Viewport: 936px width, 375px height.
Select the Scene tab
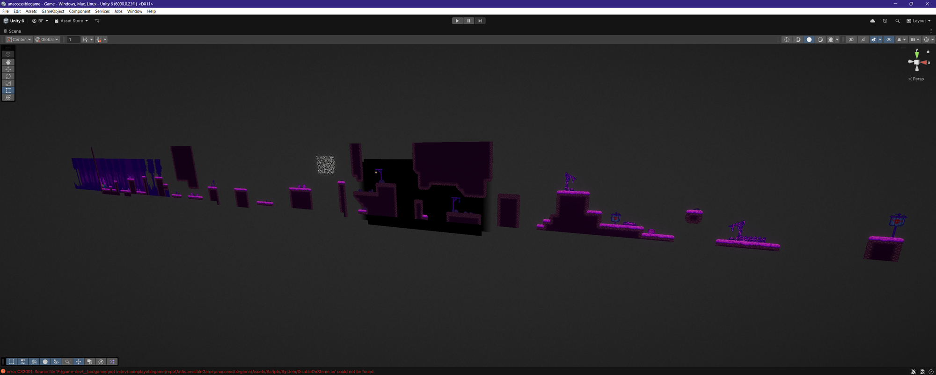pos(13,31)
